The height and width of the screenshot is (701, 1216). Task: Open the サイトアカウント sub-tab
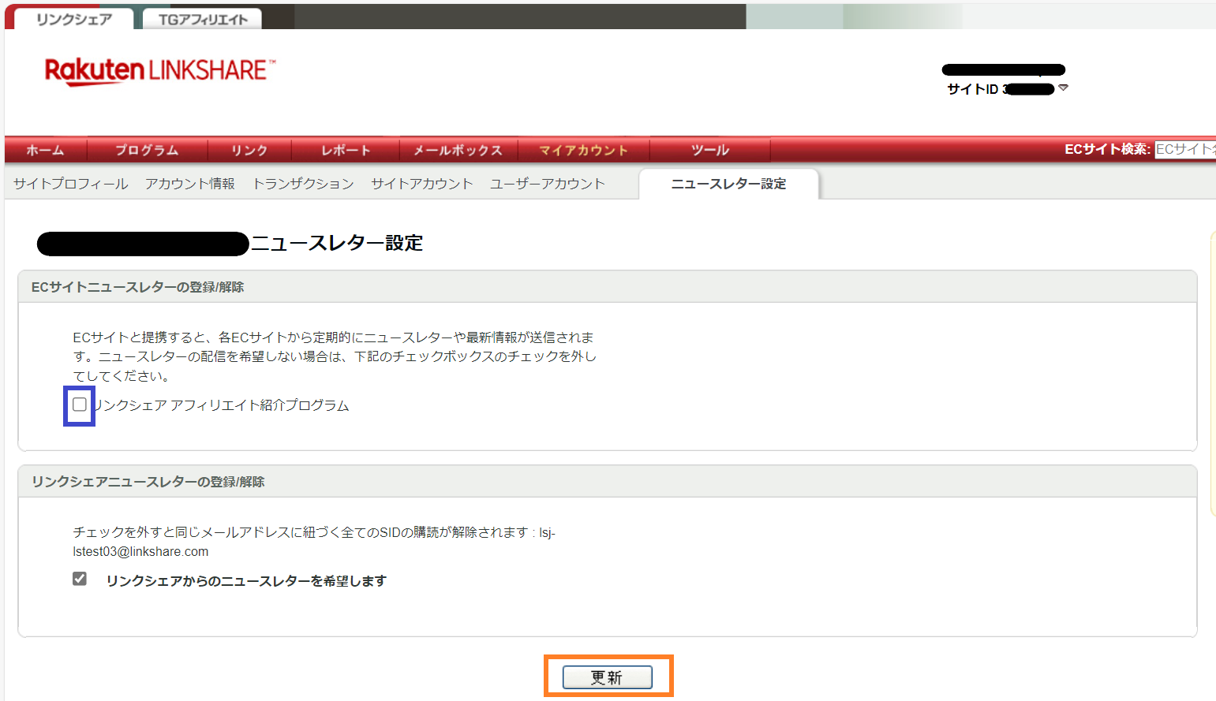point(422,184)
